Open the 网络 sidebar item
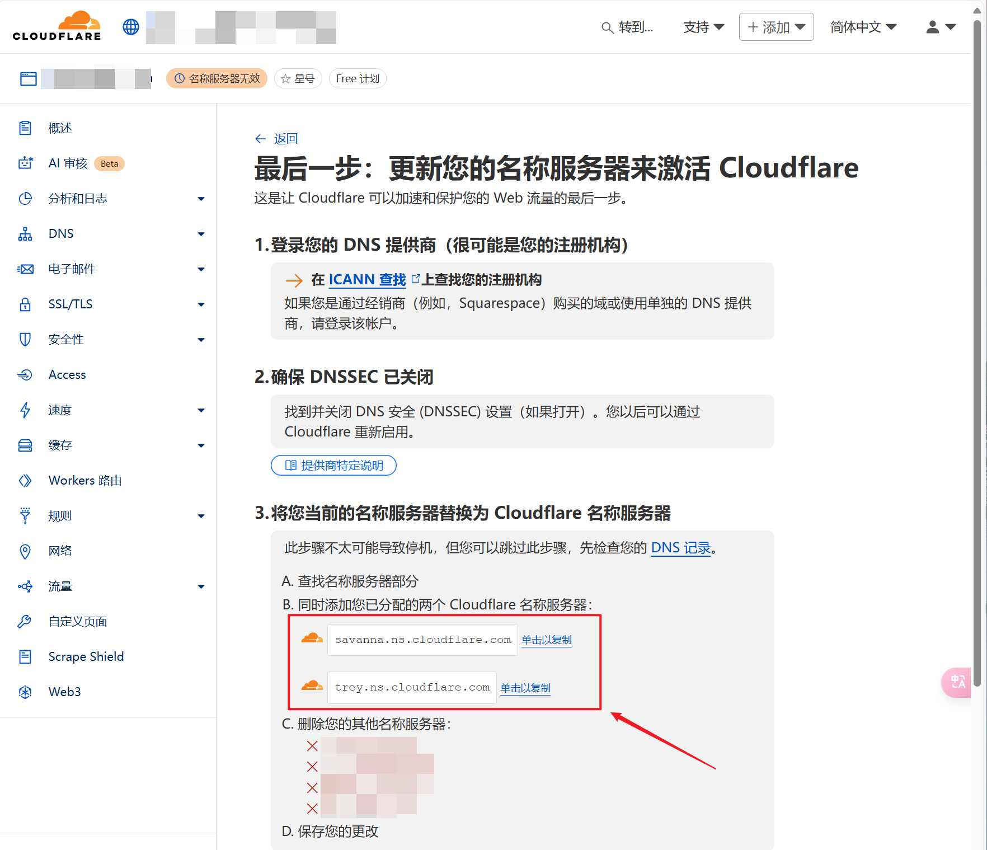This screenshot has height=850, width=987. click(x=60, y=551)
